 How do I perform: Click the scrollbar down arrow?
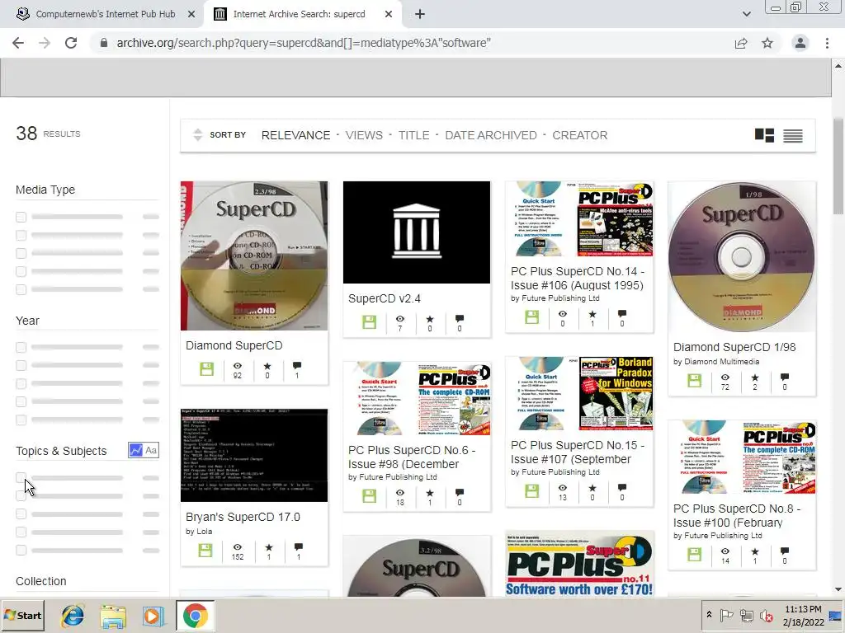(838, 589)
